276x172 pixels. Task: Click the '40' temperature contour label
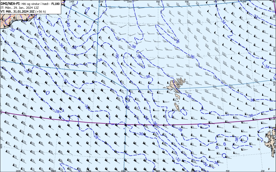pyautogui.click(x=68, y=24)
